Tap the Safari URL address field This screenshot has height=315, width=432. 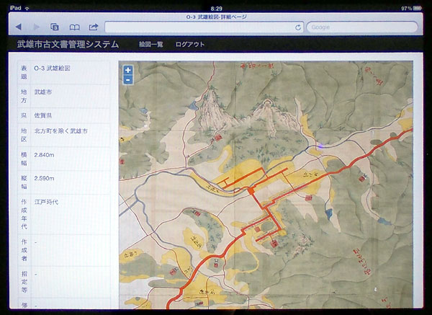tap(204, 27)
